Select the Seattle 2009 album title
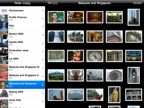Image resolution: width=144 pixels, height=108 pixels. (x=16, y=42)
